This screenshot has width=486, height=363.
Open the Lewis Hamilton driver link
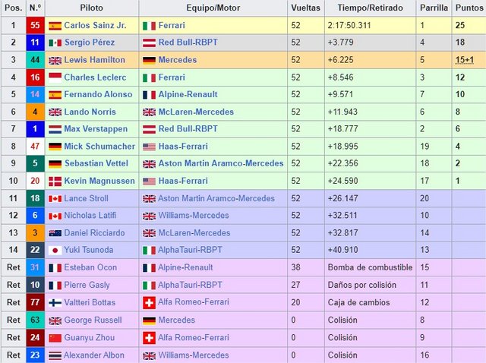tap(94, 60)
